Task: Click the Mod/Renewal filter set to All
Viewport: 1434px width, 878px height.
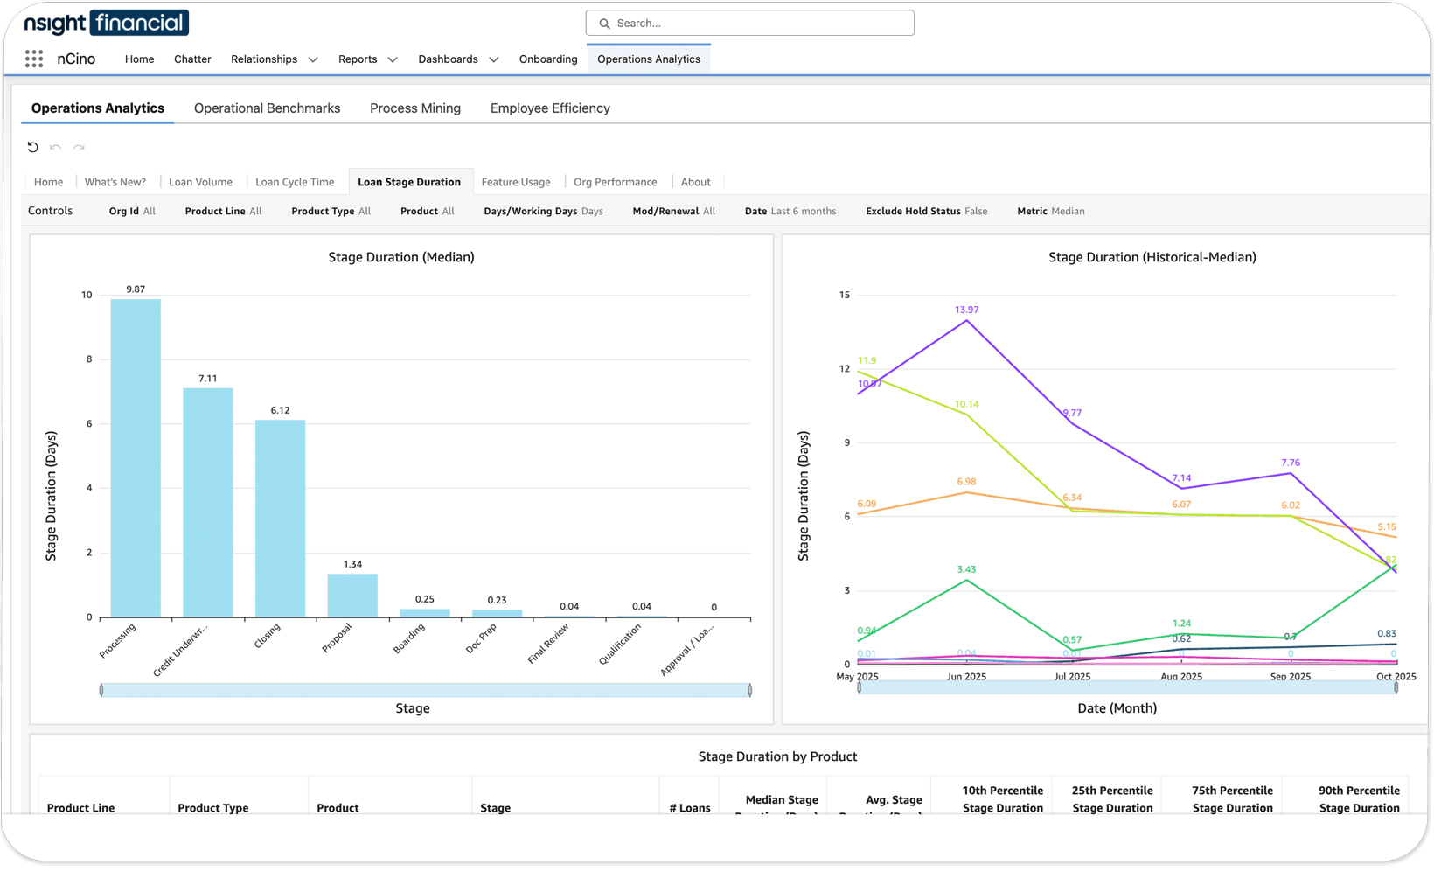Action: [673, 211]
